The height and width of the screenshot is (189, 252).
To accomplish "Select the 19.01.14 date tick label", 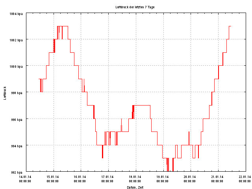I will (162, 177).
